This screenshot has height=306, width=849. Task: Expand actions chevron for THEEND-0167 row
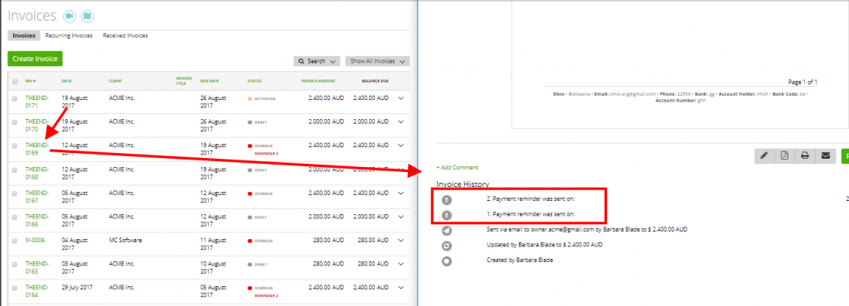pyautogui.click(x=401, y=194)
